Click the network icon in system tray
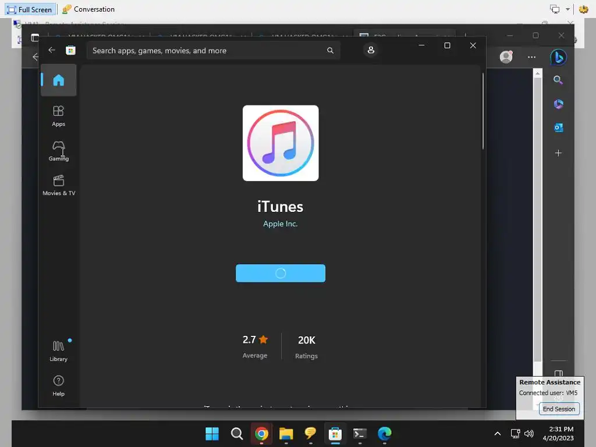This screenshot has width=596, height=447. (515, 434)
